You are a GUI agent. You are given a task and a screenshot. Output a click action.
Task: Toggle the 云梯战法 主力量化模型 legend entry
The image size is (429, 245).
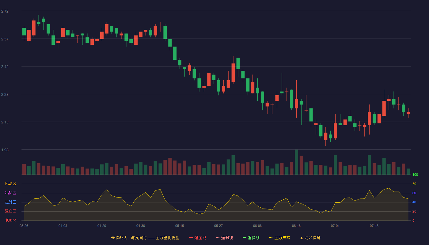(x=145, y=238)
